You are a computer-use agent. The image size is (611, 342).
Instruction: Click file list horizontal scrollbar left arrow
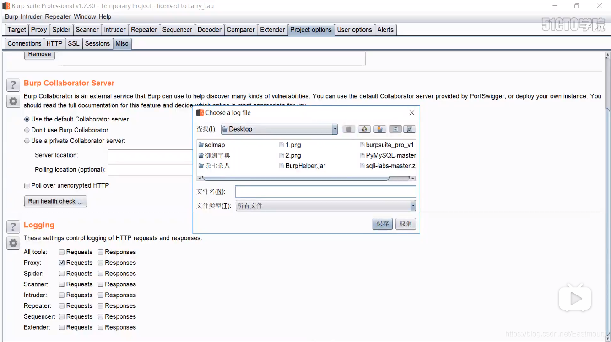coord(200,179)
